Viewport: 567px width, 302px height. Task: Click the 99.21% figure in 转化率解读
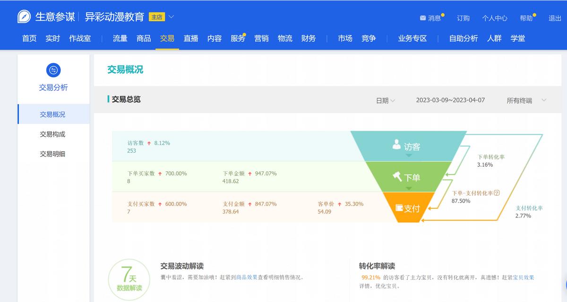pyautogui.click(x=371, y=278)
